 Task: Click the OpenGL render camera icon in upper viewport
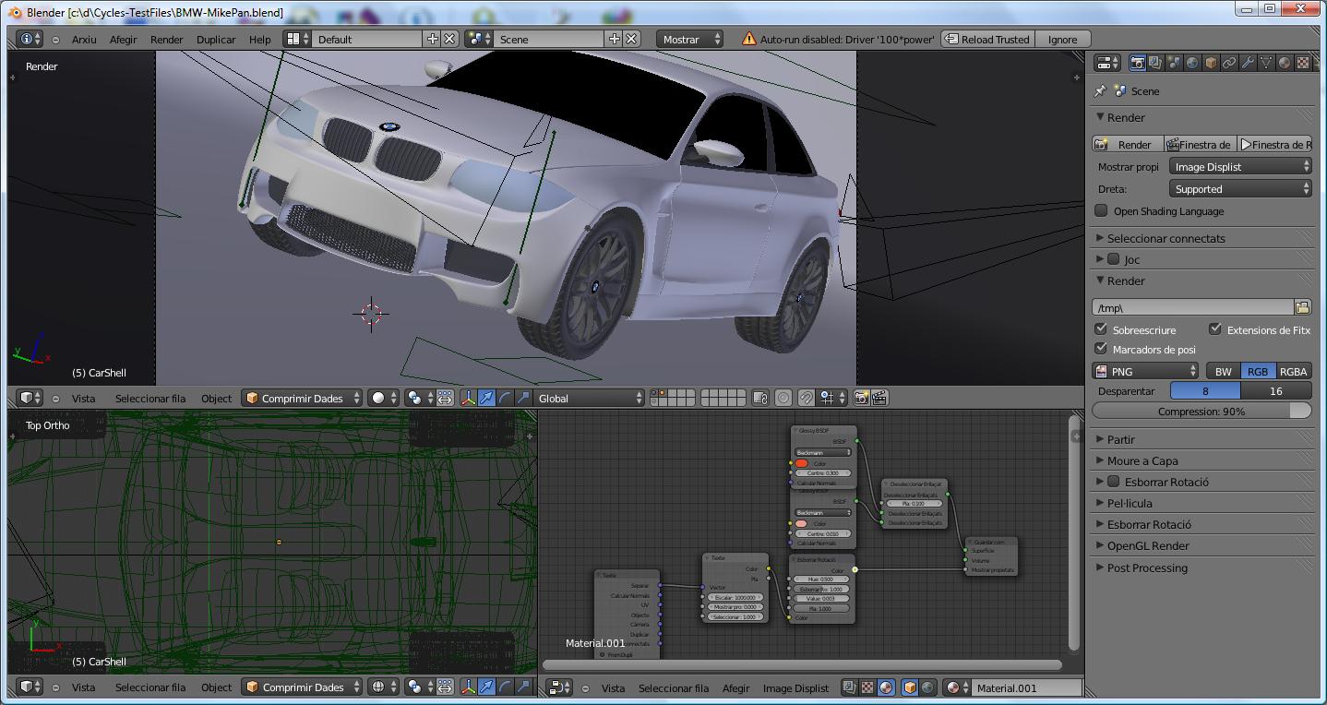[861, 398]
